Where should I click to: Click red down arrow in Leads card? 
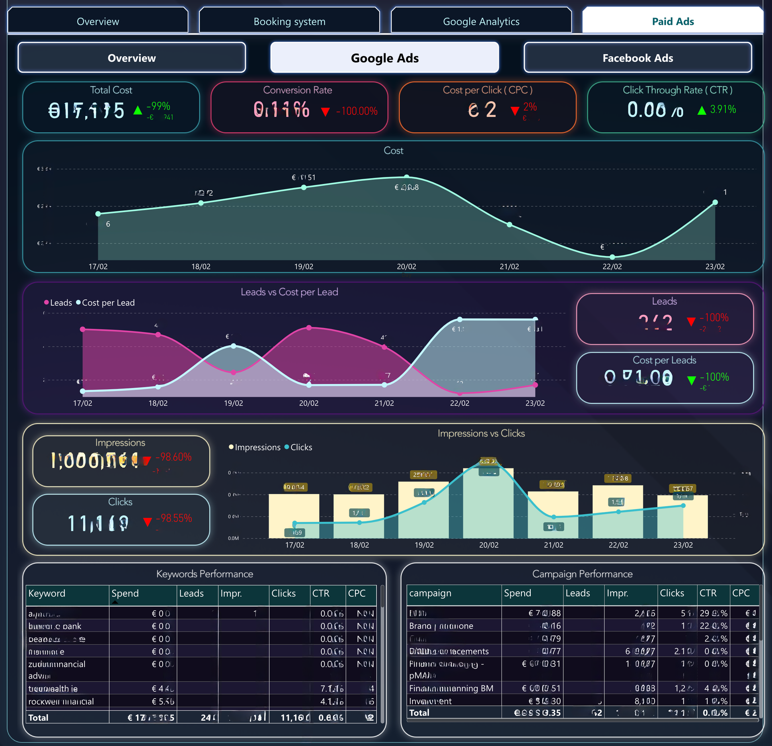691,321
